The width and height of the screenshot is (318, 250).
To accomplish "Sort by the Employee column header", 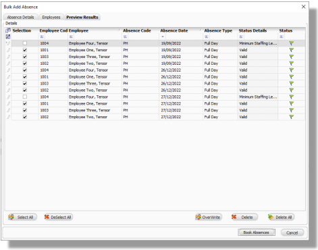I will tap(95, 30).
